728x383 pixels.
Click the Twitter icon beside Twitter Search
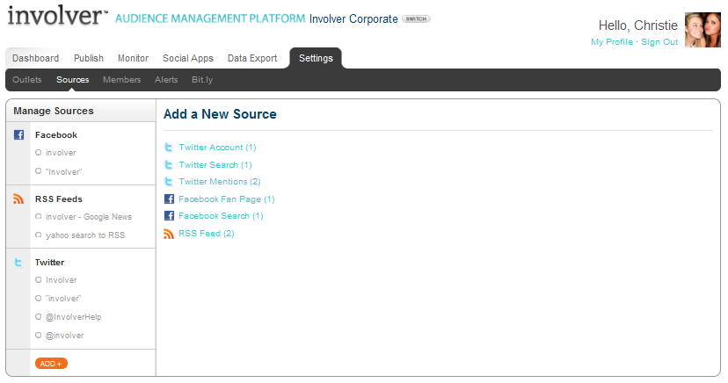(169, 164)
